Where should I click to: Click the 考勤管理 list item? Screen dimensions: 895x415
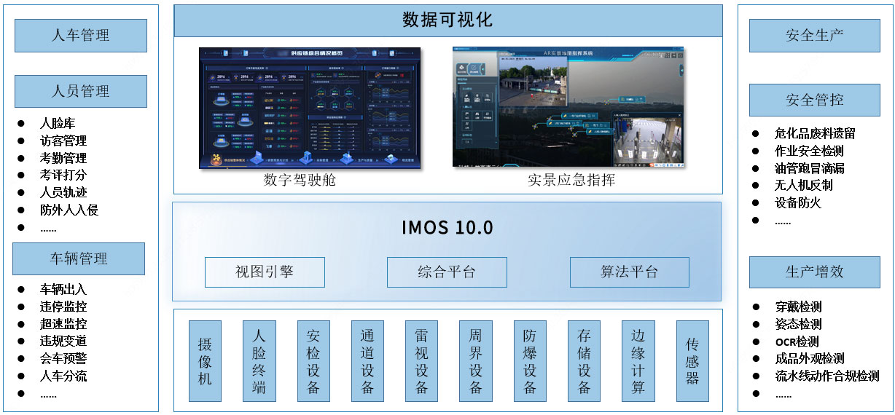click(63, 158)
